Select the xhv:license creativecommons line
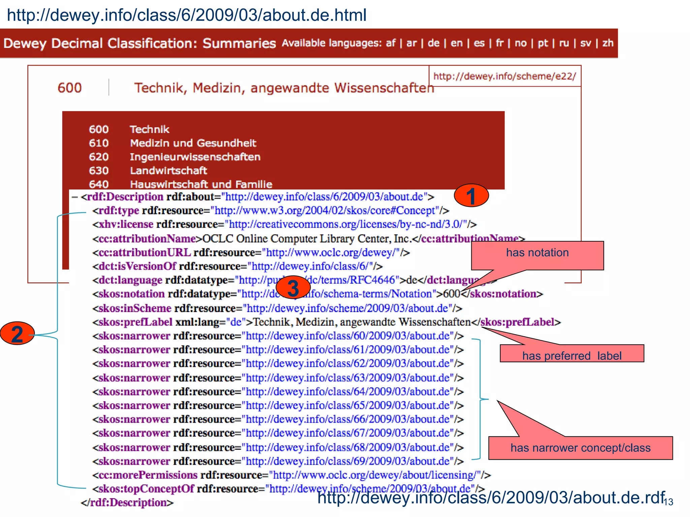This screenshot has width=690, height=517. click(x=285, y=225)
